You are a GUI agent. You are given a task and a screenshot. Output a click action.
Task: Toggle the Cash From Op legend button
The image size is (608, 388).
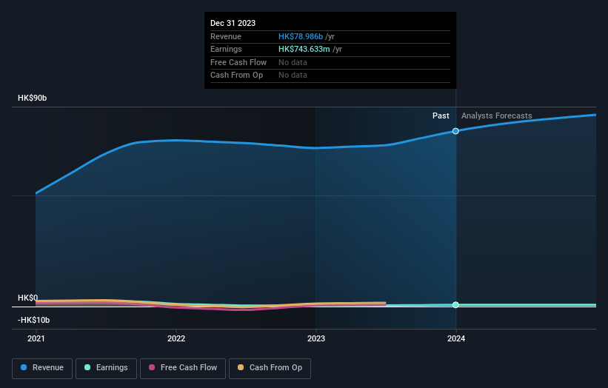tap(270, 368)
